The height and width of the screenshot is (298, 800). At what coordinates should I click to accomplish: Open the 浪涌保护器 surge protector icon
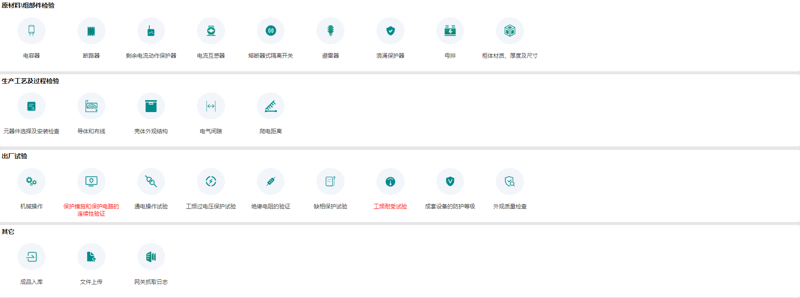tap(390, 31)
